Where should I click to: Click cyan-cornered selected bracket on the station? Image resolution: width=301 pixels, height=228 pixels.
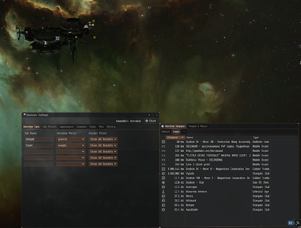tap(57, 39)
